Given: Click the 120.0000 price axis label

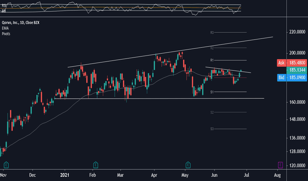Looking at the screenshot, I should 297,166.
